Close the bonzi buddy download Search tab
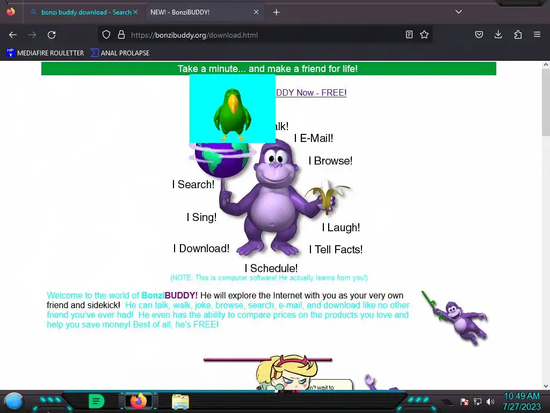The height and width of the screenshot is (413, 550). [x=135, y=12]
